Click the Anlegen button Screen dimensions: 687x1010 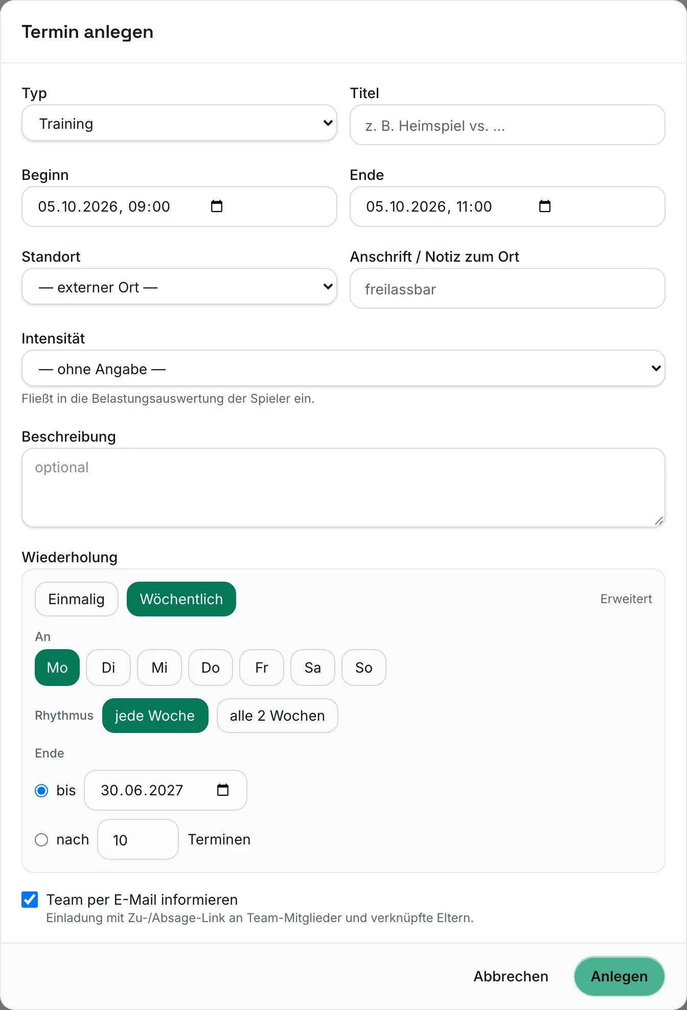pyautogui.click(x=620, y=976)
